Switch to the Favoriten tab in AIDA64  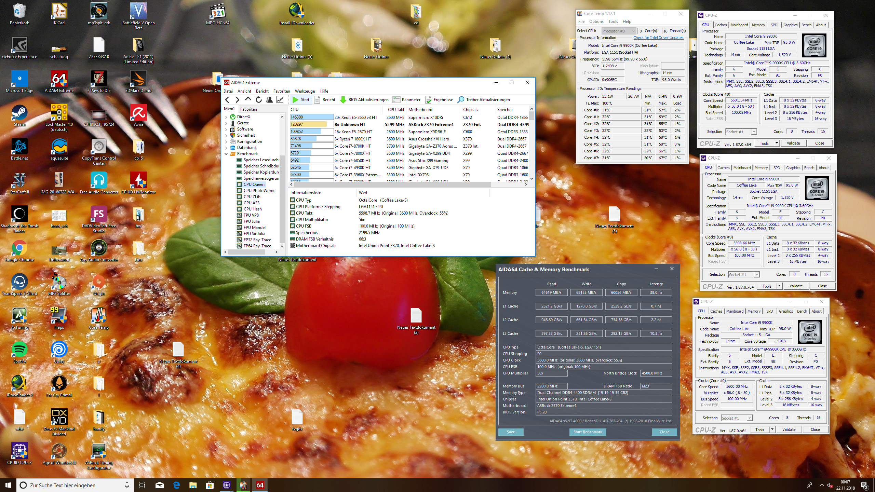tap(248, 109)
